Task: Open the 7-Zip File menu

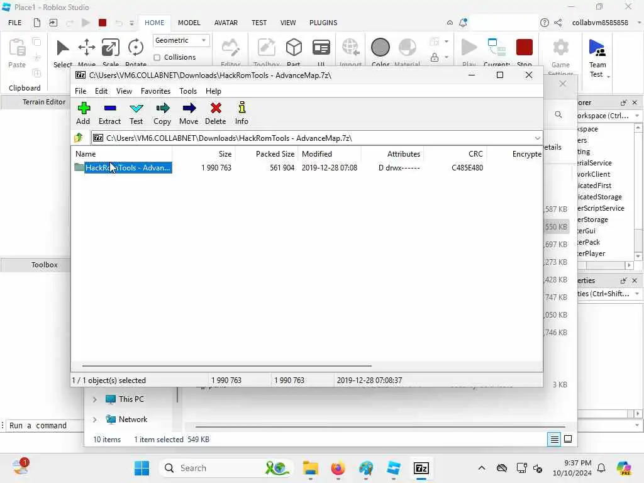Action: [x=80, y=91]
